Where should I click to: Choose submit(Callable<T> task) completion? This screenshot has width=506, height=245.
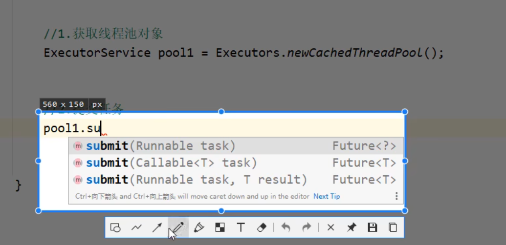(171, 163)
